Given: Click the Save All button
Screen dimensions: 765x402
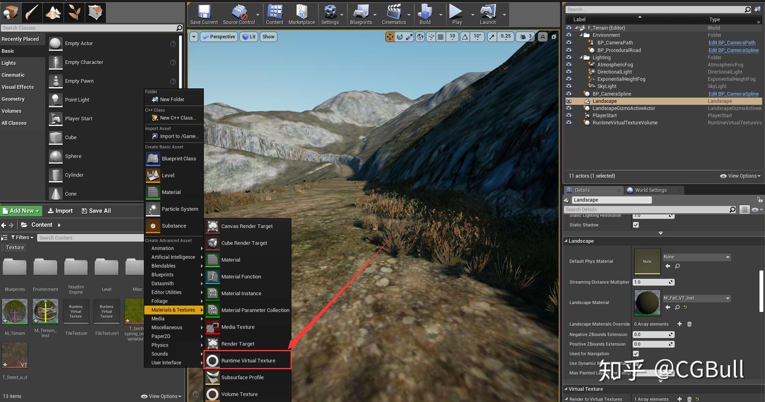Looking at the screenshot, I should coord(96,211).
